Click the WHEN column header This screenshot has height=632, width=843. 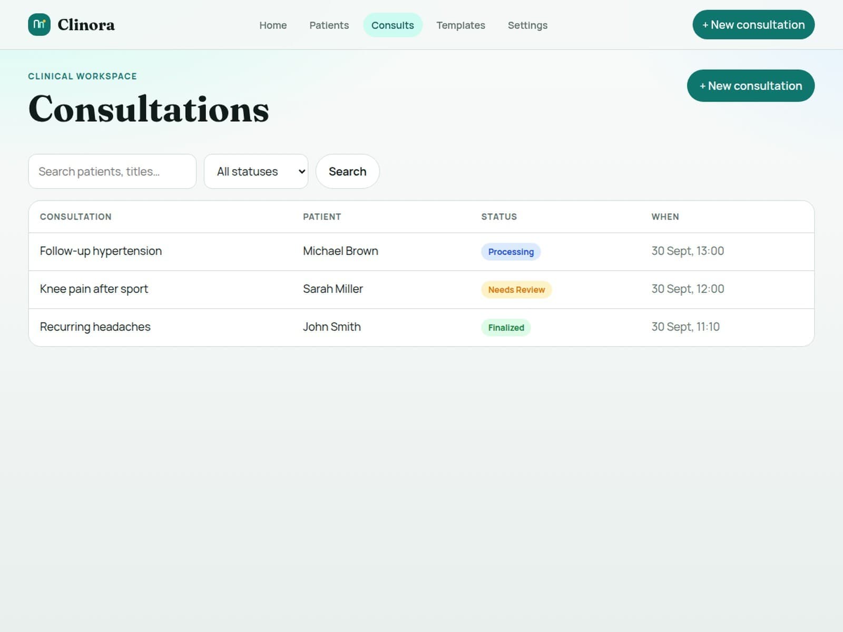tap(665, 217)
